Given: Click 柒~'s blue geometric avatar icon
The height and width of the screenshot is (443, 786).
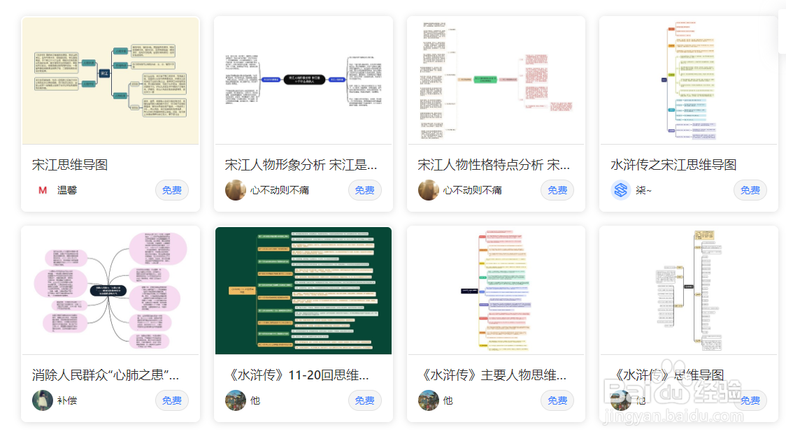Looking at the screenshot, I should tap(621, 189).
